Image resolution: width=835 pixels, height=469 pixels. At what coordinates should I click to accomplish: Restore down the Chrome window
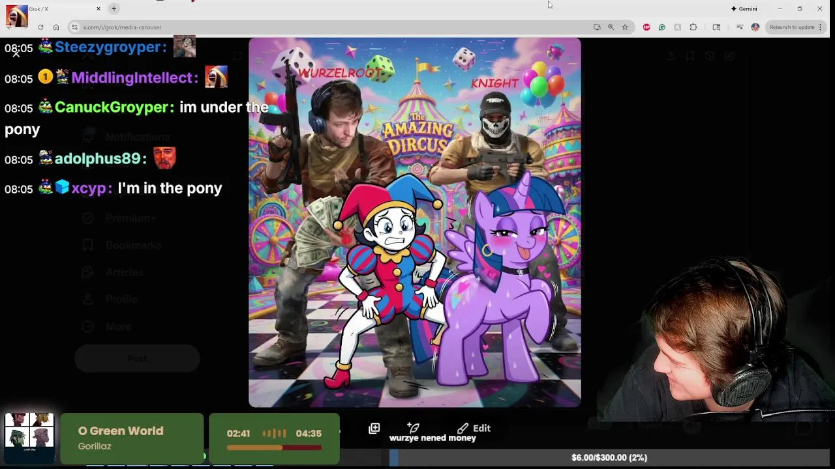pos(800,8)
